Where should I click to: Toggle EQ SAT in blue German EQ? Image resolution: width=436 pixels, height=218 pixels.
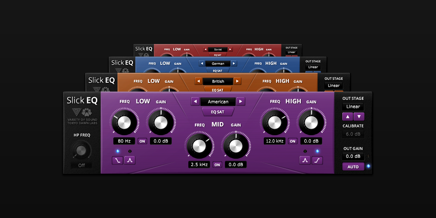218,71
